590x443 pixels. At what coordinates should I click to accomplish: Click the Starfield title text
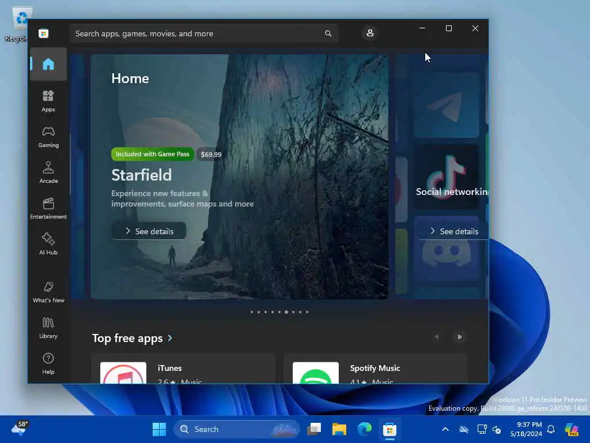pyautogui.click(x=142, y=175)
